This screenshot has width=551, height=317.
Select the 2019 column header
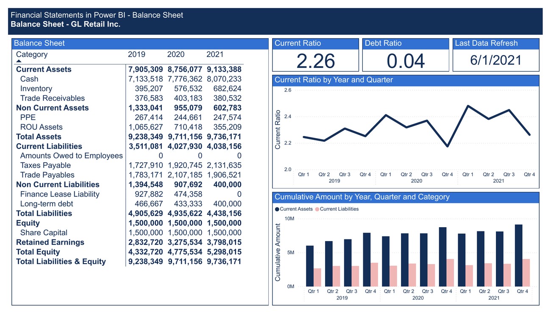136,54
